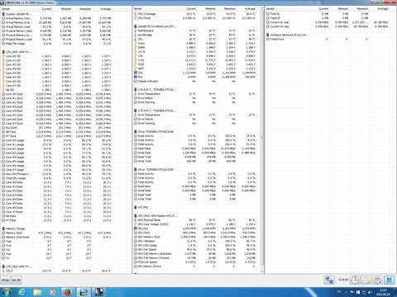The image size is (397, 297).
Task: Select the Core #7 Usage row
Action: point(56,170)
